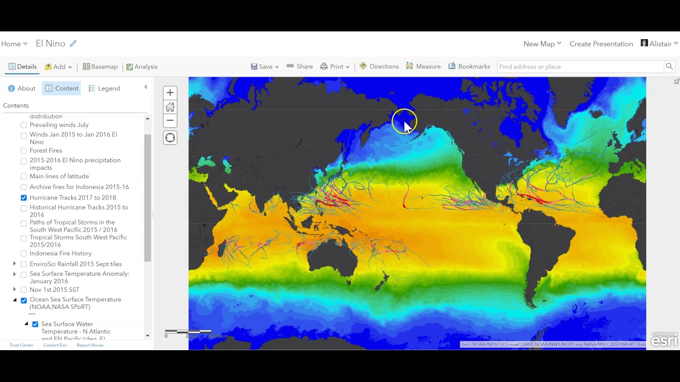Uncheck Hurricane Tracks 2017 to 2018 layer
The width and height of the screenshot is (680, 382).
pyautogui.click(x=23, y=197)
